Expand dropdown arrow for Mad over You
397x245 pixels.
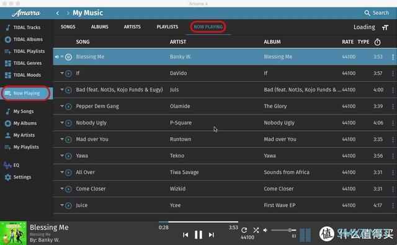click(62, 139)
